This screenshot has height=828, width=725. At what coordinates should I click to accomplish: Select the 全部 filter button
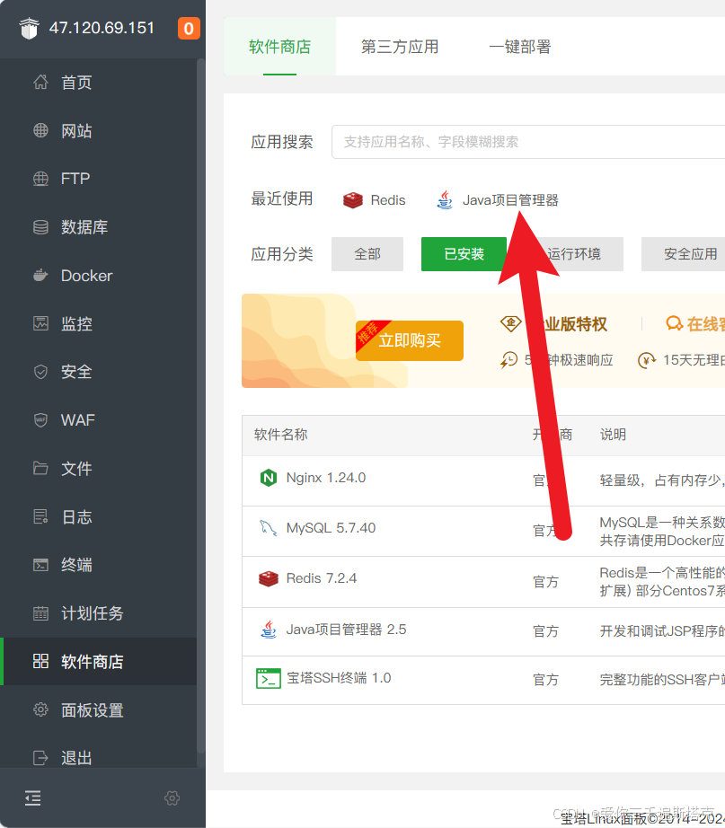[x=367, y=254]
